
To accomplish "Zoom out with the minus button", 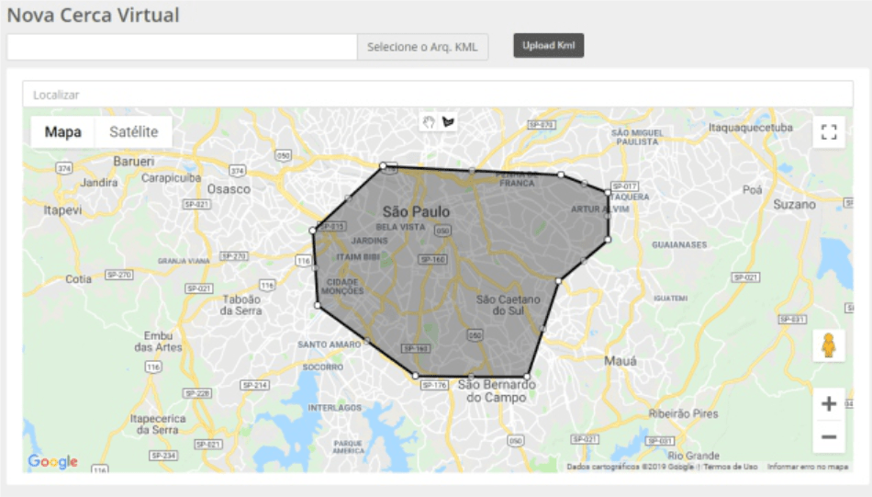I will tap(828, 436).
